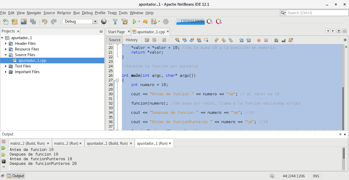This screenshot has height=180, width=349.
Task: Click the Open Project icon
Action: click(24, 22)
